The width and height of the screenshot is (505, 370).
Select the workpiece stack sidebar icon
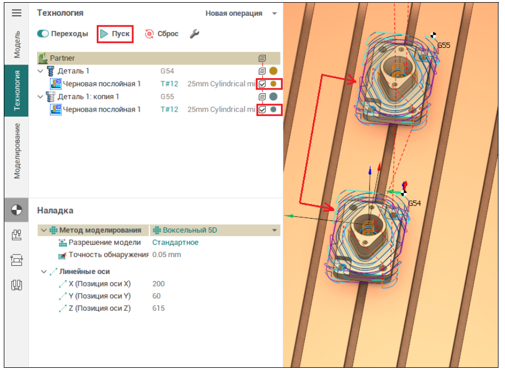click(x=16, y=260)
